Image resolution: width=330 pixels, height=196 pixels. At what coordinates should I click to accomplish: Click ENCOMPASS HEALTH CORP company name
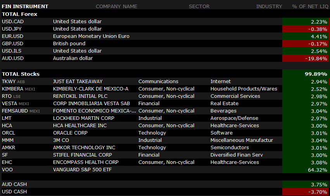click(x=86, y=162)
